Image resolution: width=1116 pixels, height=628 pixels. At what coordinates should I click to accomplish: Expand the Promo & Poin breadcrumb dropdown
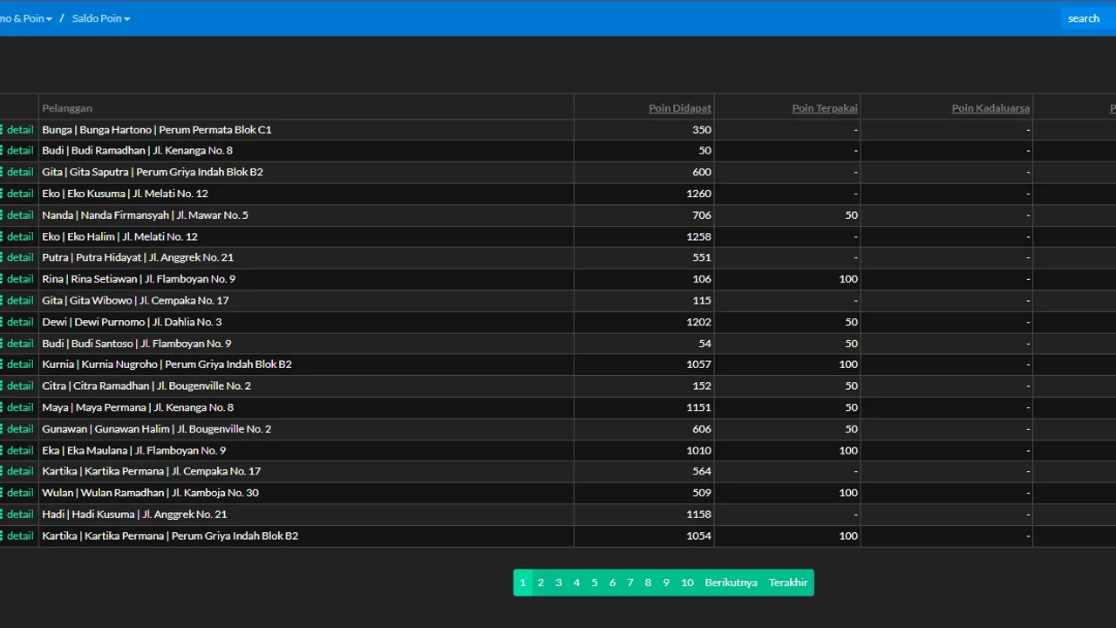[x=26, y=18]
